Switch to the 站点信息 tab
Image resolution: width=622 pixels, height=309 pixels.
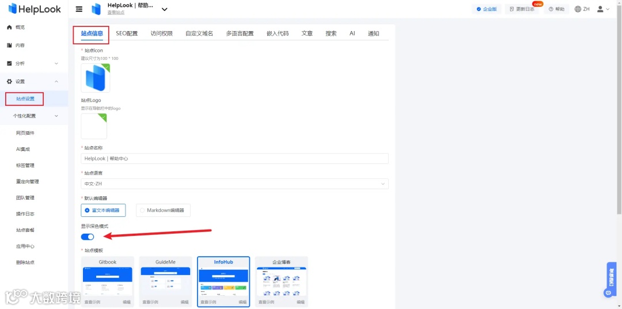(x=92, y=33)
